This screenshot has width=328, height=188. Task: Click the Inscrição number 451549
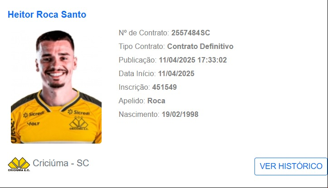164,87
